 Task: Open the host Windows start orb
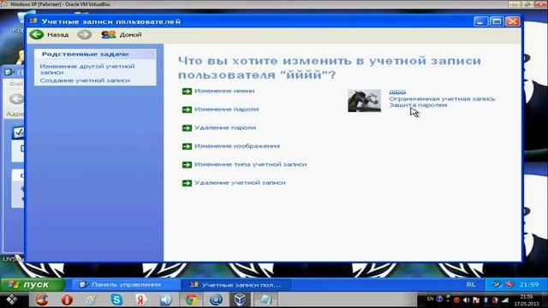(11, 299)
